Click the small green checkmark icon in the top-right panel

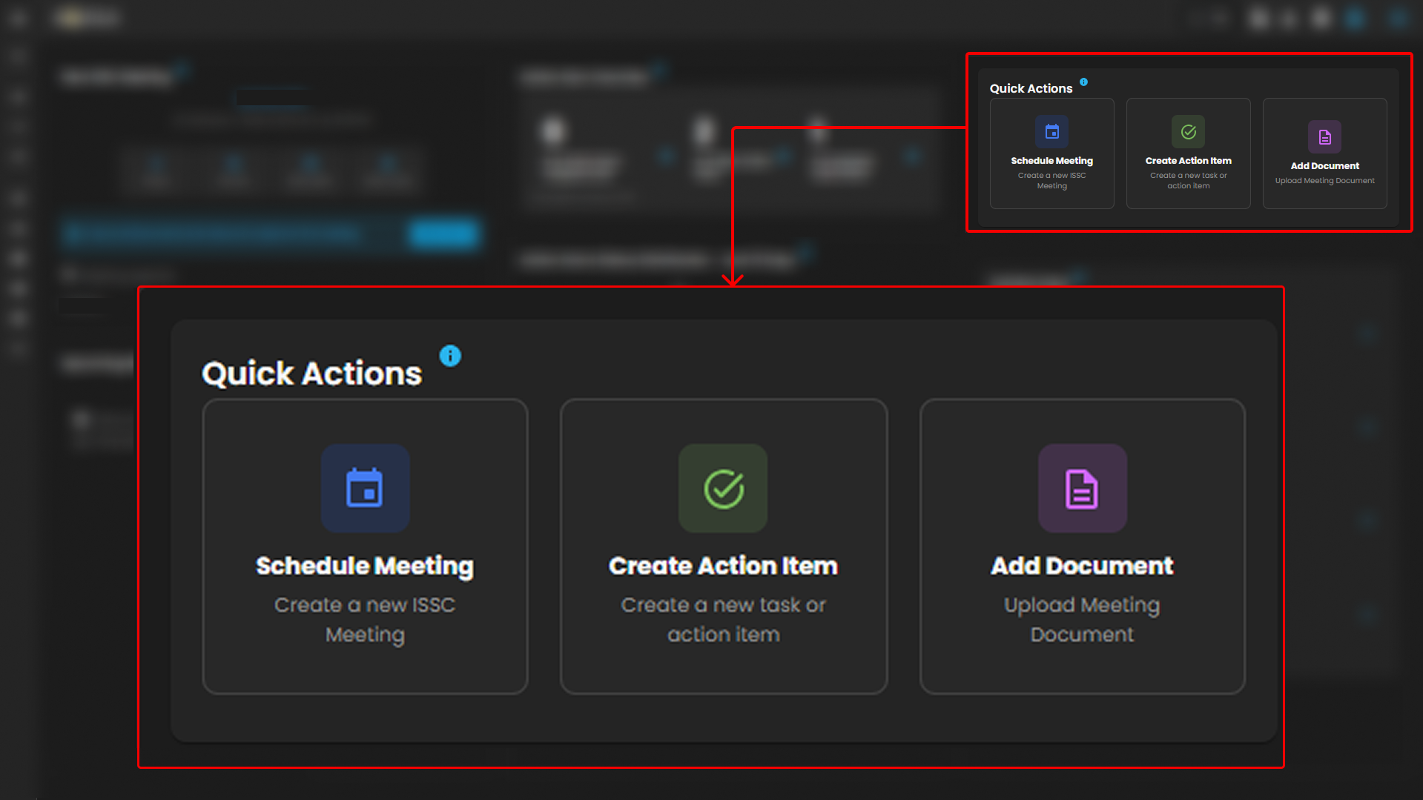pos(1188,132)
